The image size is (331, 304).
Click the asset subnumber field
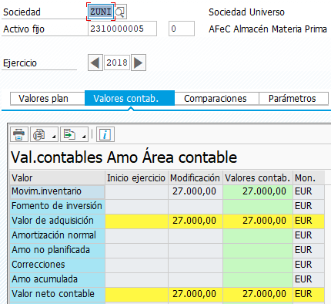pos(182,29)
